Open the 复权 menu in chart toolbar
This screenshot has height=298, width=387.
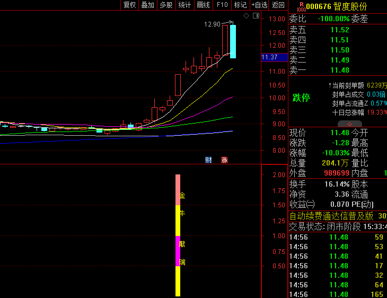coord(129,5)
